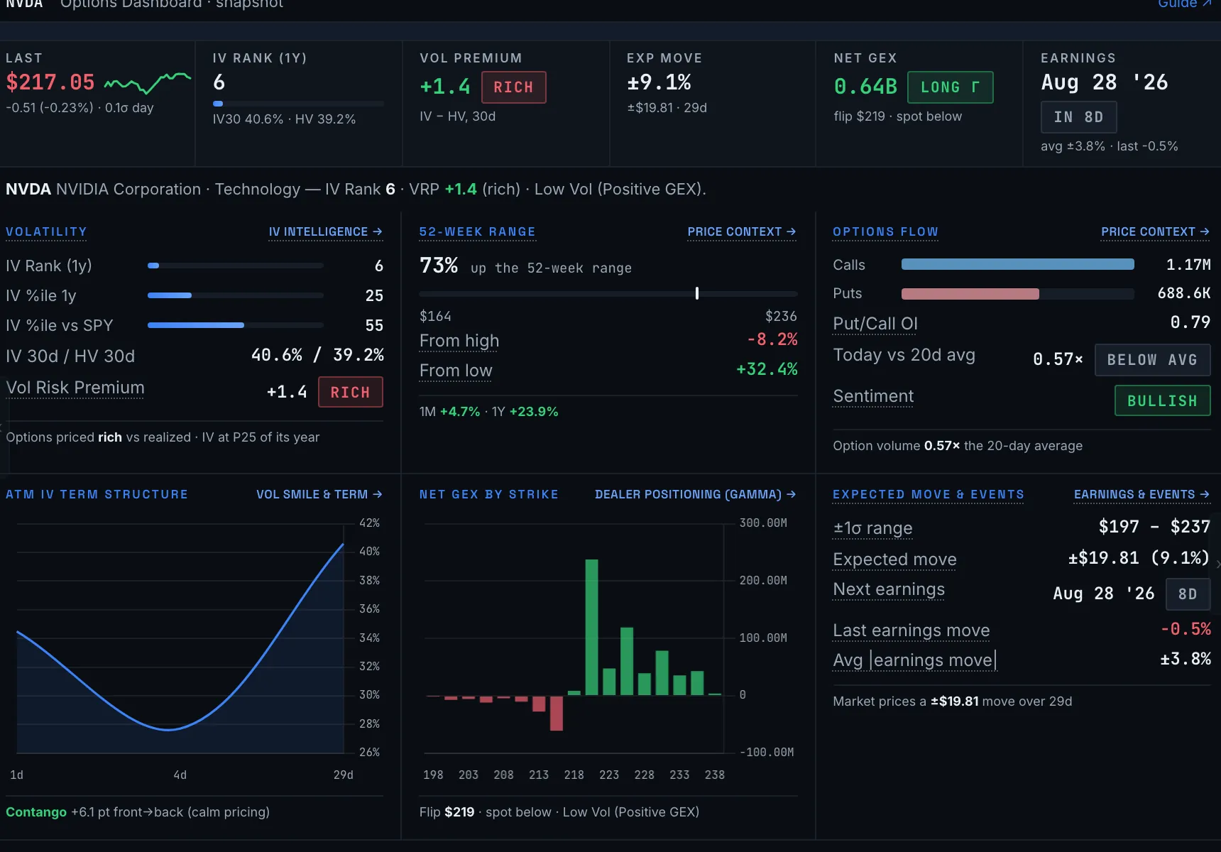Viewport: 1221px width, 852px height.
Task: Click the OPTIONS FLOW panel heading
Action: click(x=885, y=232)
